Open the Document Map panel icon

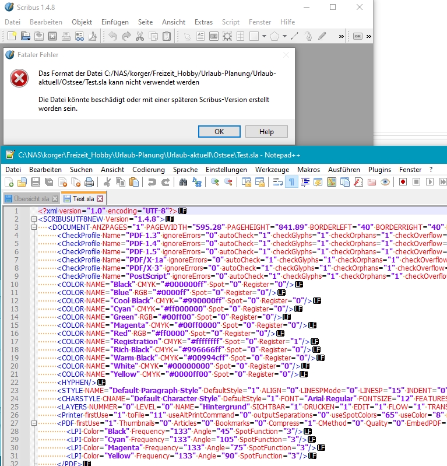click(x=332, y=182)
